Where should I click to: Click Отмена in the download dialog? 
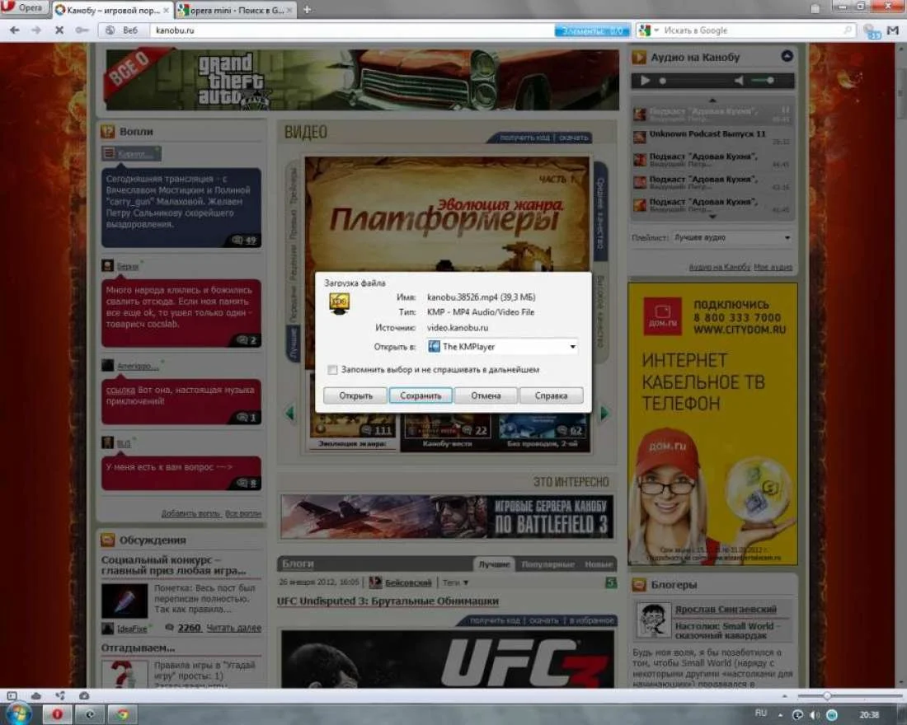[486, 395]
